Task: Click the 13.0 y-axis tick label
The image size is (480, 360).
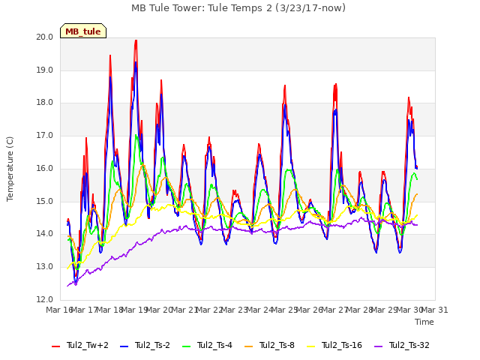Action: 45,267
